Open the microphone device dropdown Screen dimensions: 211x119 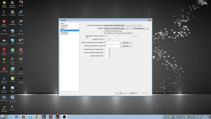click(x=116, y=28)
